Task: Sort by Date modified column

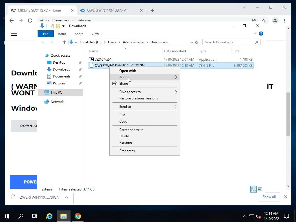Action: pyautogui.click(x=175, y=51)
